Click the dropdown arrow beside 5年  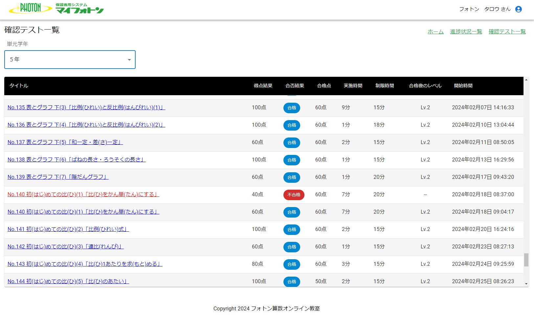pyautogui.click(x=129, y=60)
